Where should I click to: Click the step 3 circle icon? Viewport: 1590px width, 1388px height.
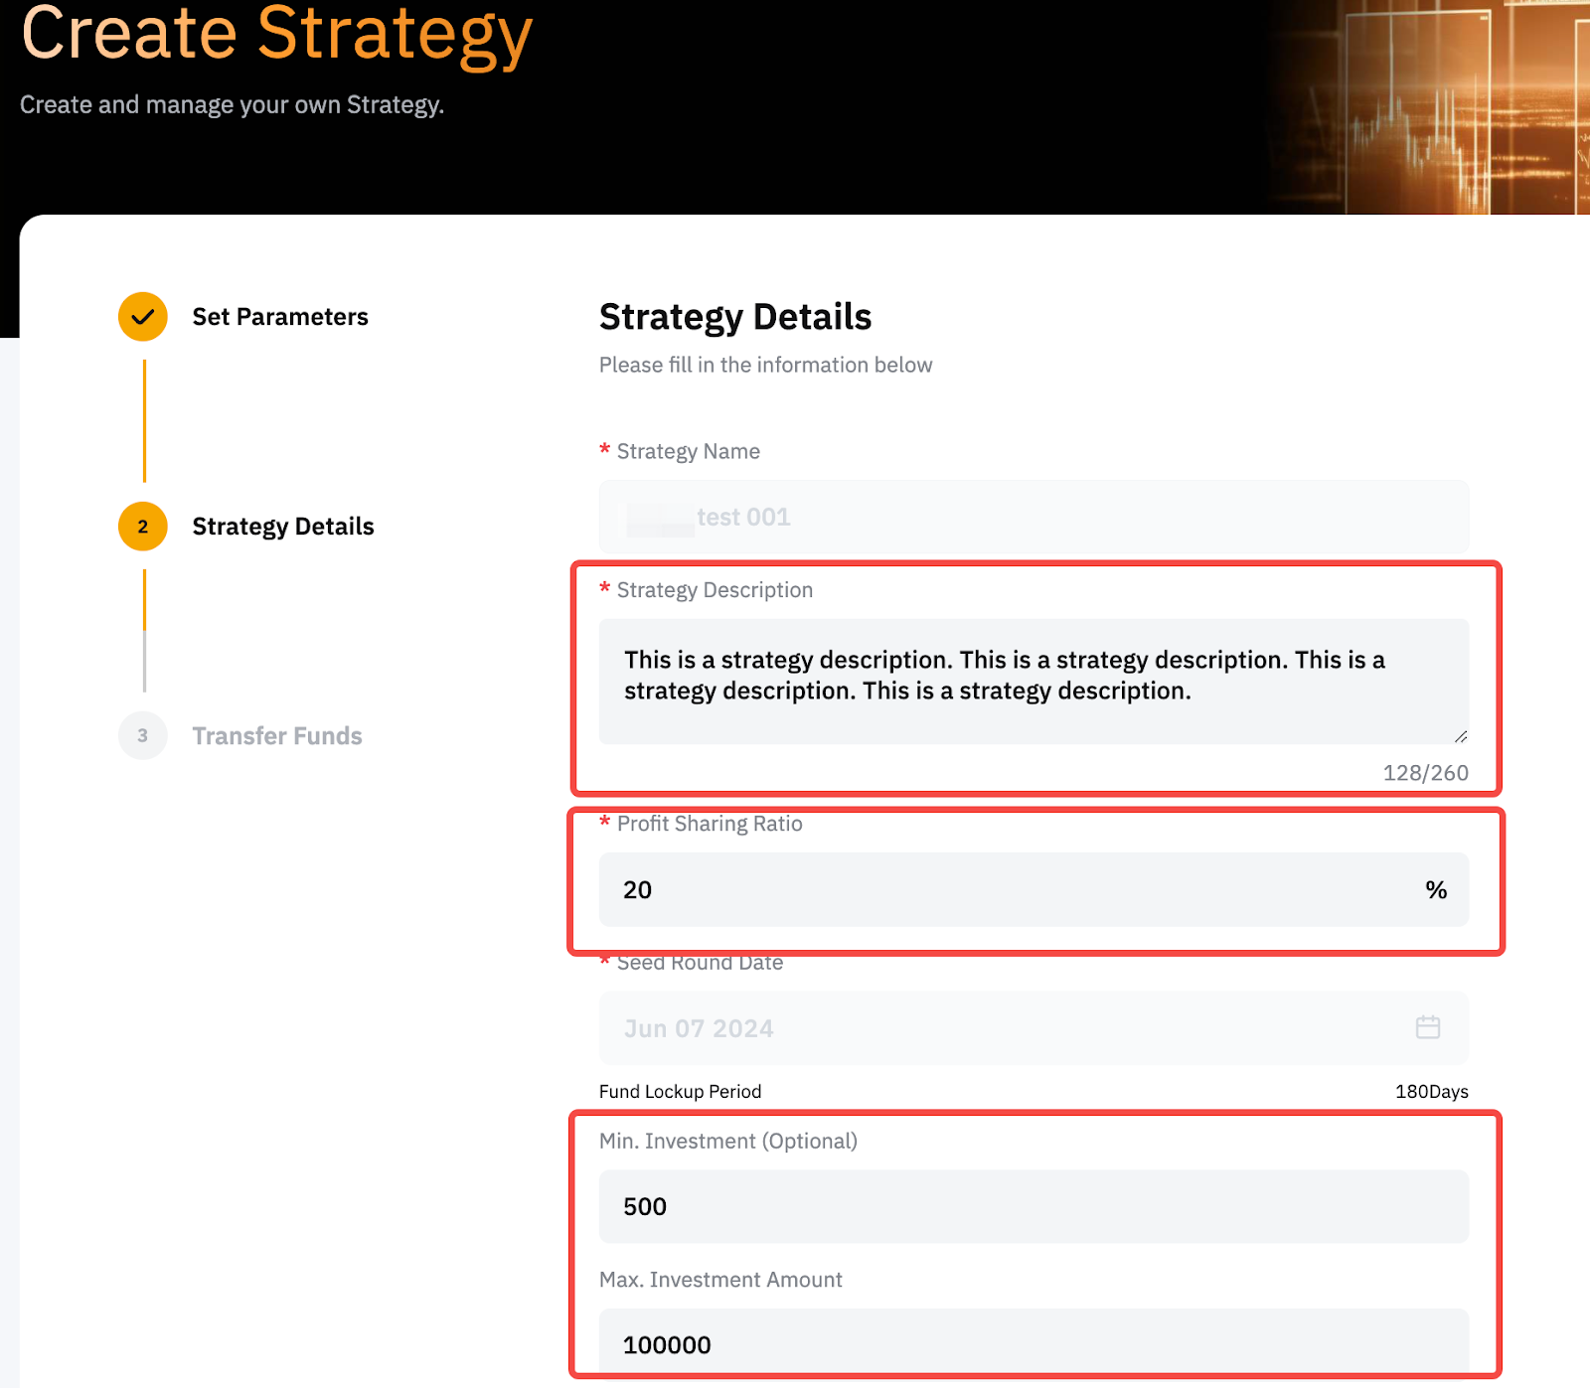[143, 736]
